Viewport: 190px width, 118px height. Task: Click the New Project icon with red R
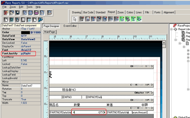(x=6, y=13)
